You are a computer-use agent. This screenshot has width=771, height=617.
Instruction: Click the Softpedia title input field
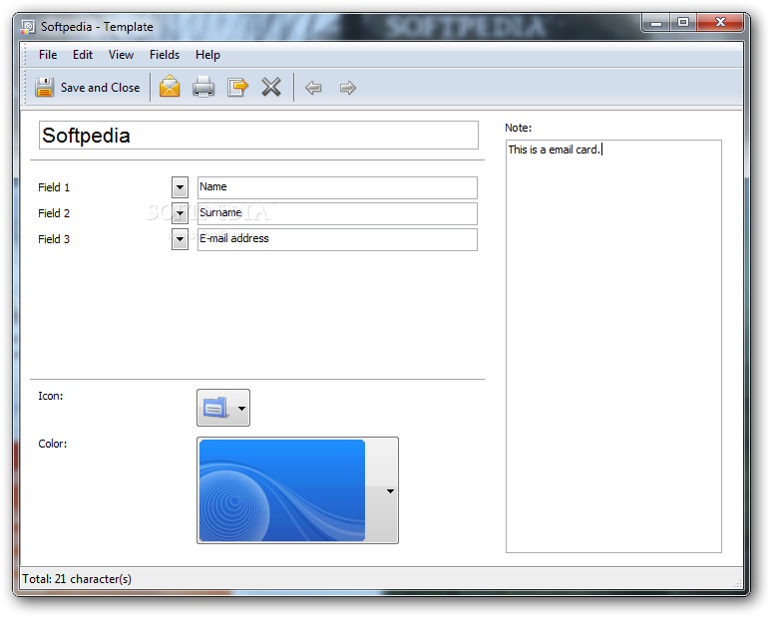pos(258,136)
